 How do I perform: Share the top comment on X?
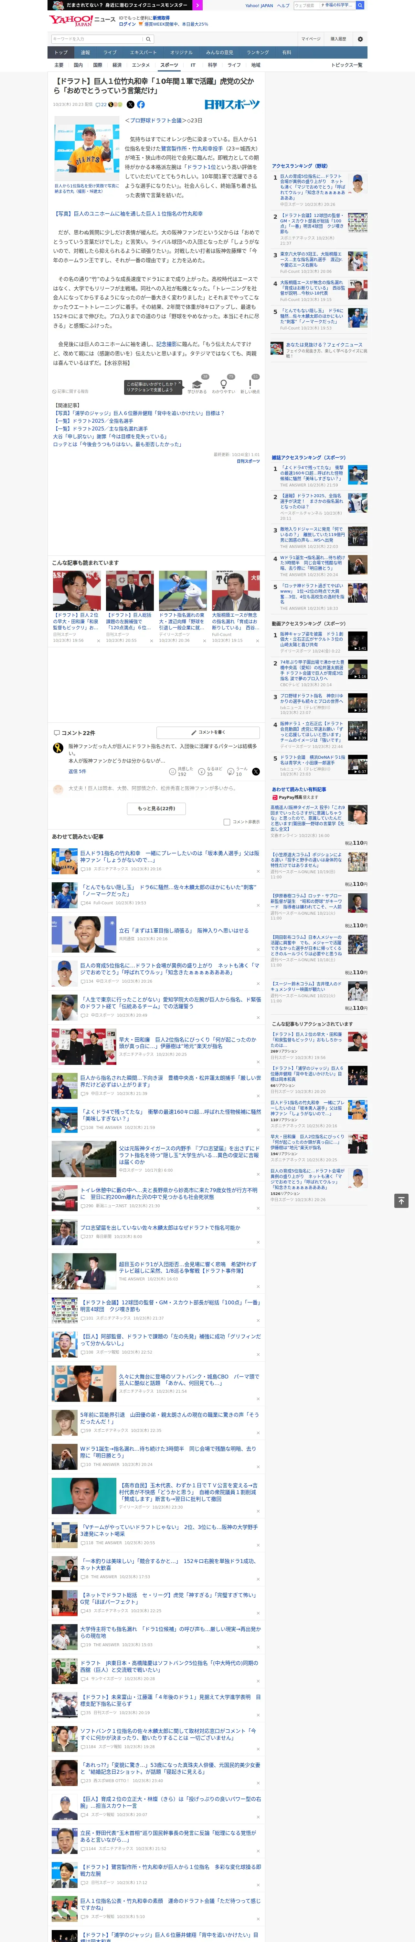point(255,771)
